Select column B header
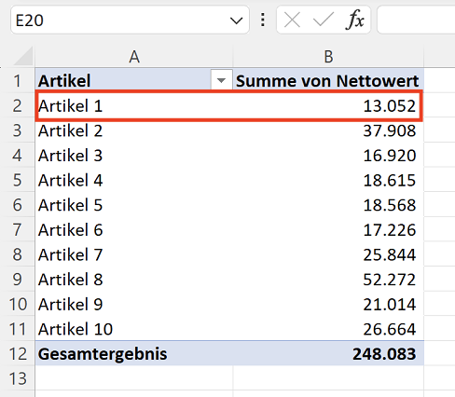455x397 pixels. point(328,57)
